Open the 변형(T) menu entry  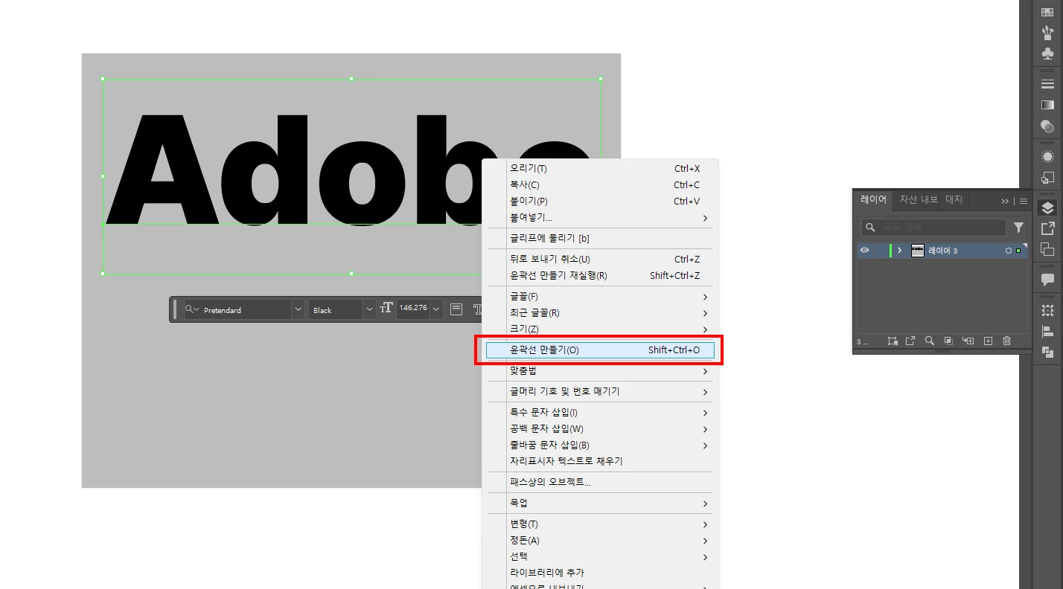pos(600,524)
